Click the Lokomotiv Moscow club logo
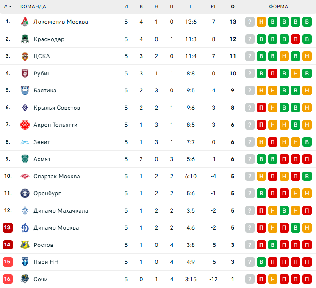This screenshot has height=288, width=316. click(25, 22)
